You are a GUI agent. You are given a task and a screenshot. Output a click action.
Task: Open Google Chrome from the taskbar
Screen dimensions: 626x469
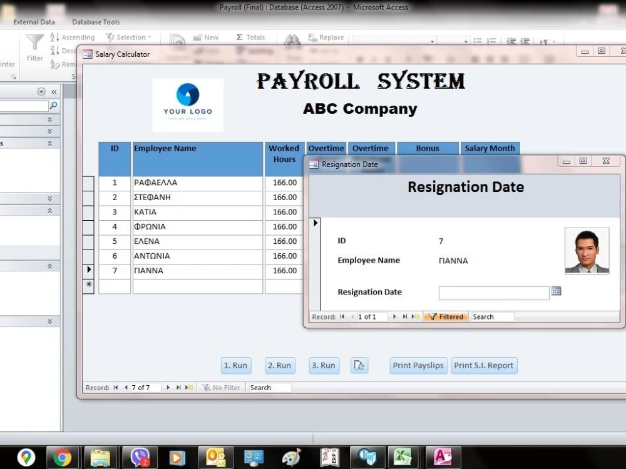pyautogui.click(x=62, y=457)
